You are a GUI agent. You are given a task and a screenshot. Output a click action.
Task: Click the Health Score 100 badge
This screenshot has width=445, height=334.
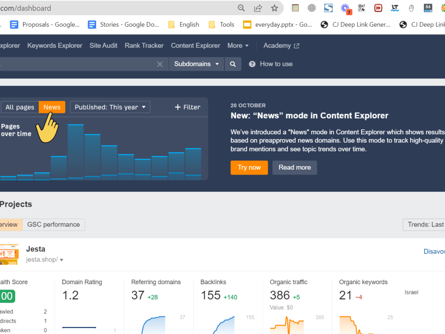click(x=8, y=296)
